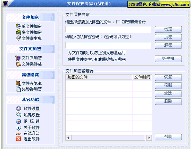Click the 删除 delete button
Viewport: 191px width, 149px height.
tap(168, 101)
